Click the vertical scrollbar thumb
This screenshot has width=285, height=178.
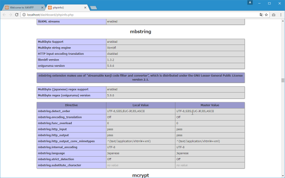(282, 81)
